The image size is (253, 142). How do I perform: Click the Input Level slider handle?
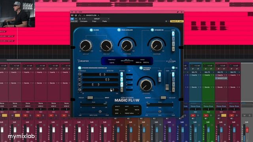[100, 112]
